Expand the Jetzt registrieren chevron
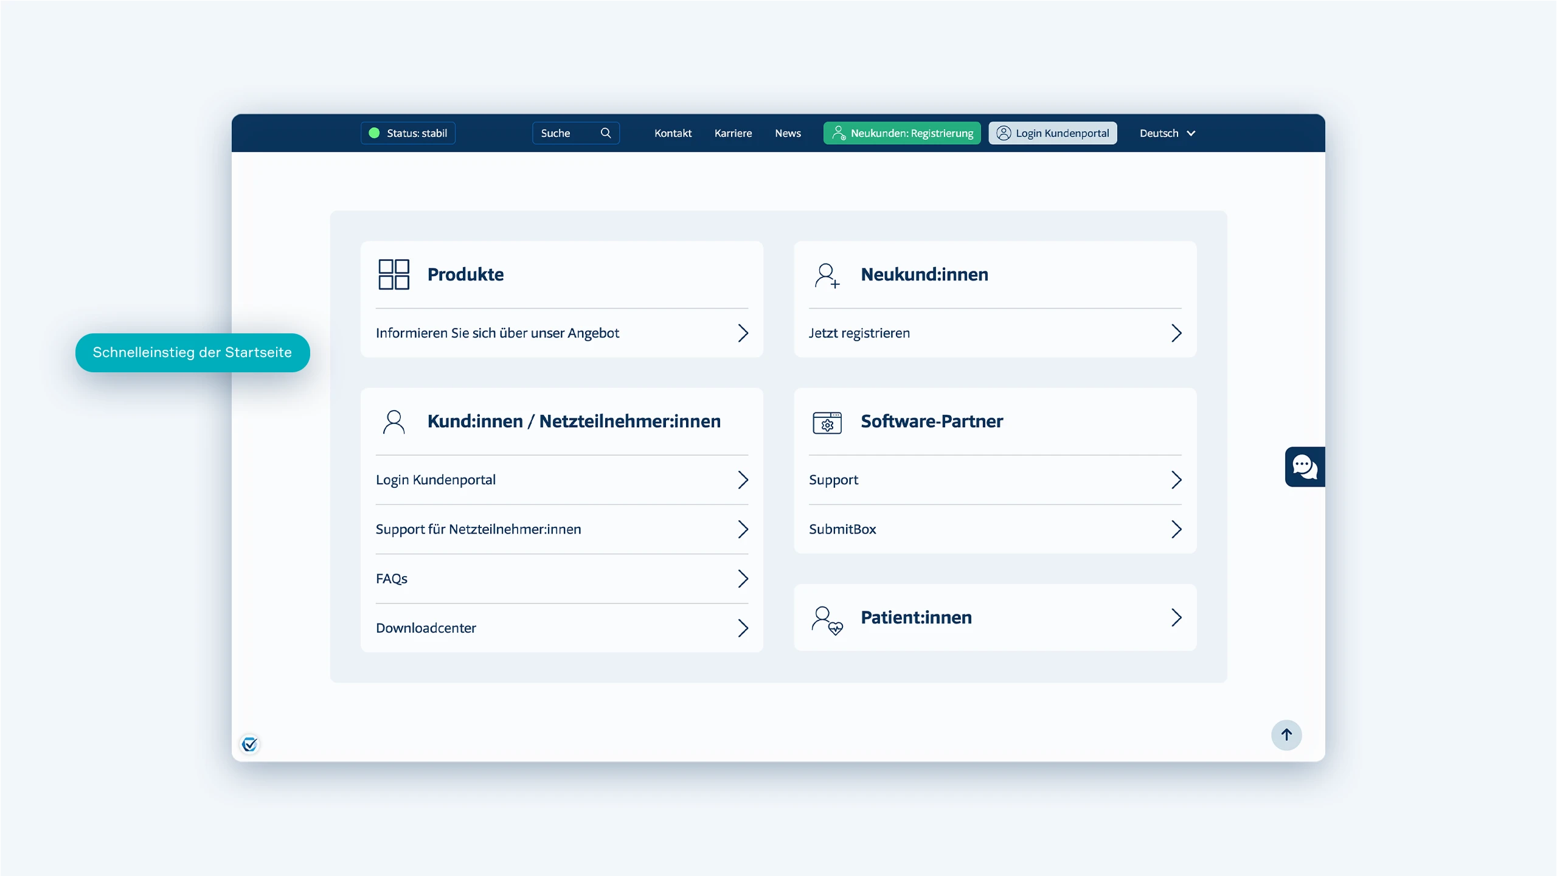 (x=1176, y=333)
